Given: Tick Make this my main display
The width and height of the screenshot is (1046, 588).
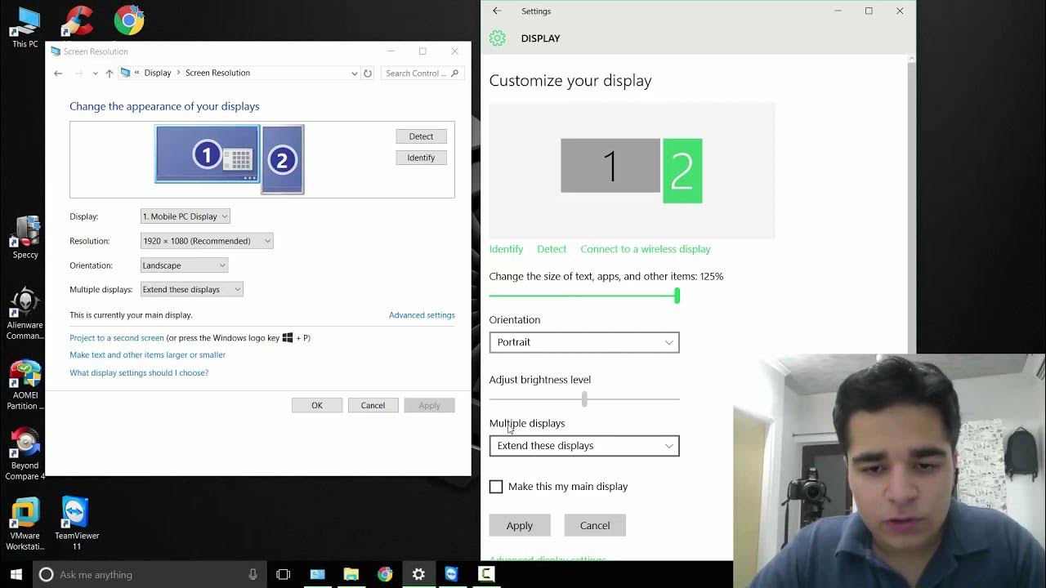Looking at the screenshot, I should [496, 487].
